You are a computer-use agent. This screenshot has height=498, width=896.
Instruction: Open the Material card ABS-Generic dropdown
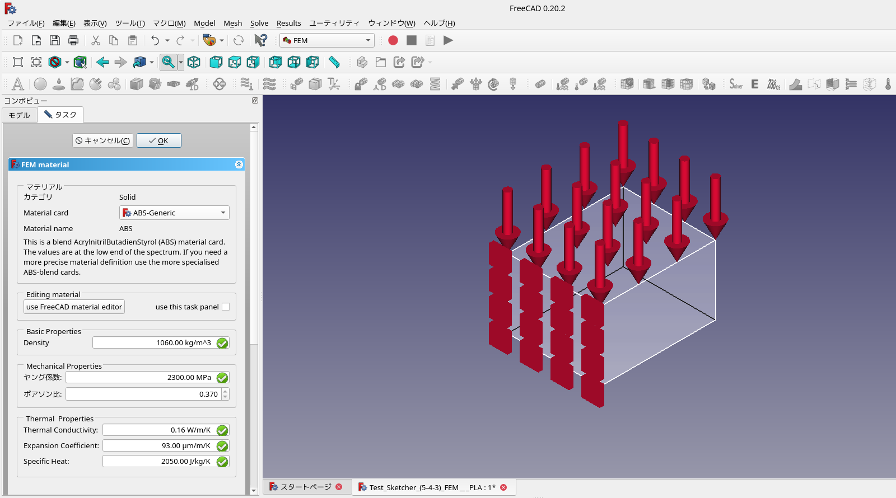pyautogui.click(x=174, y=213)
